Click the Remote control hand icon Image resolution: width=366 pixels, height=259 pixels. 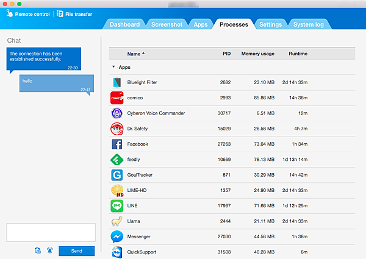point(9,13)
